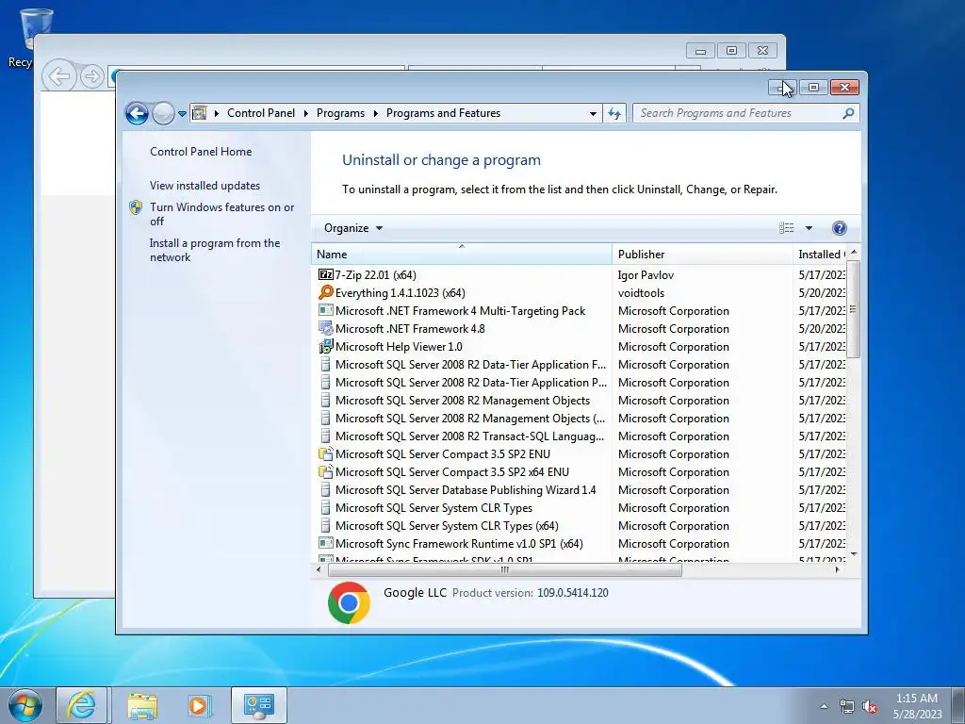Click horizontal scroll right arrow

tap(837, 569)
